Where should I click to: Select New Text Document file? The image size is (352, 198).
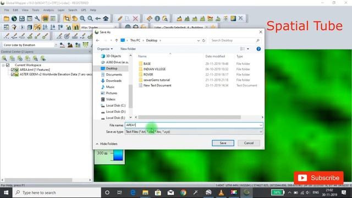click(x=157, y=85)
